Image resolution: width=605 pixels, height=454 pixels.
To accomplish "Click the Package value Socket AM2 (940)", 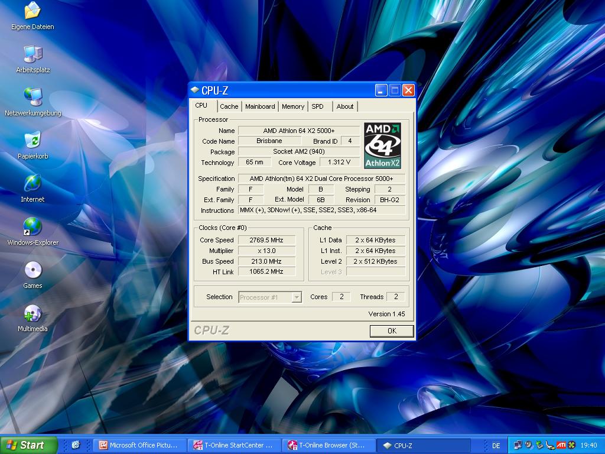I will pyautogui.click(x=298, y=151).
